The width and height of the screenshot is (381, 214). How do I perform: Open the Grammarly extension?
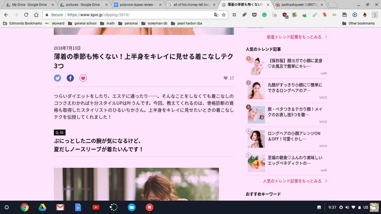pos(264,15)
